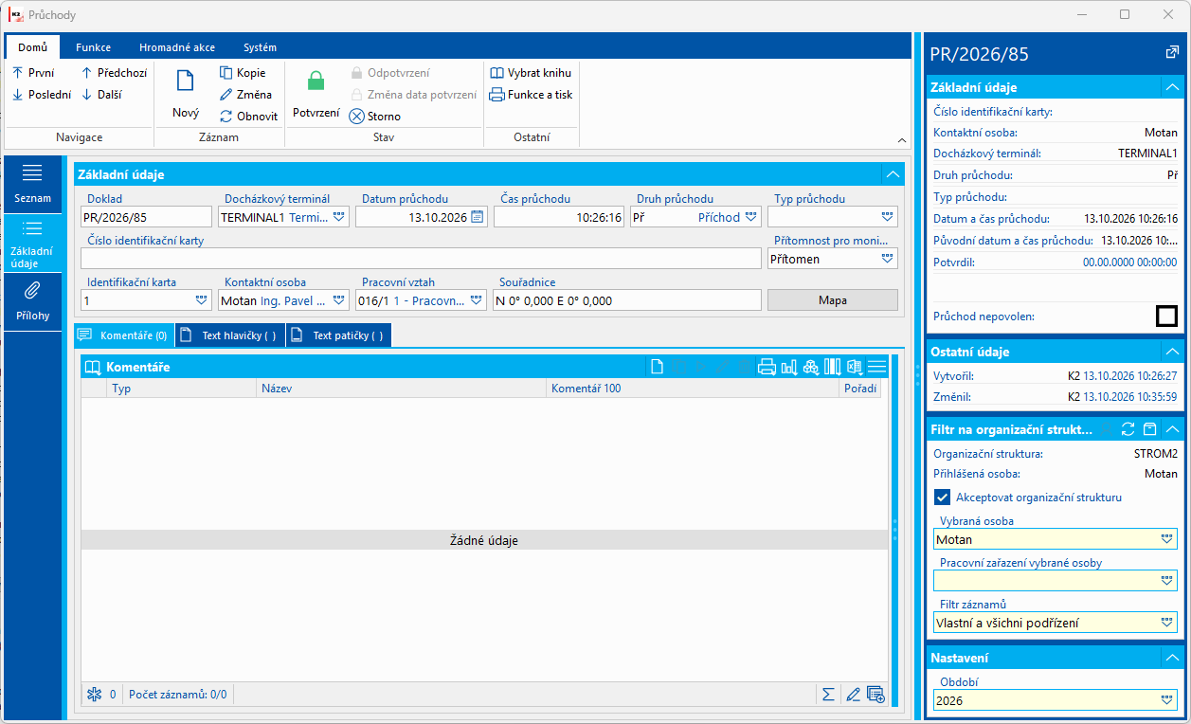Image resolution: width=1191 pixels, height=724 pixels.
Task: Click the Funkce a tisk button
Action: [531, 95]
